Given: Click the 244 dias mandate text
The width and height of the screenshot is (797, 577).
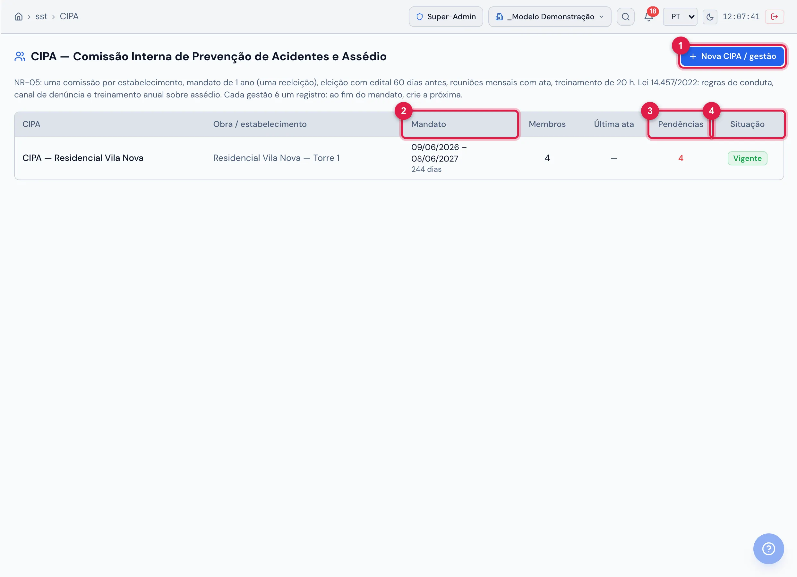Looking at the screenshot, I should tap(426, 169).
